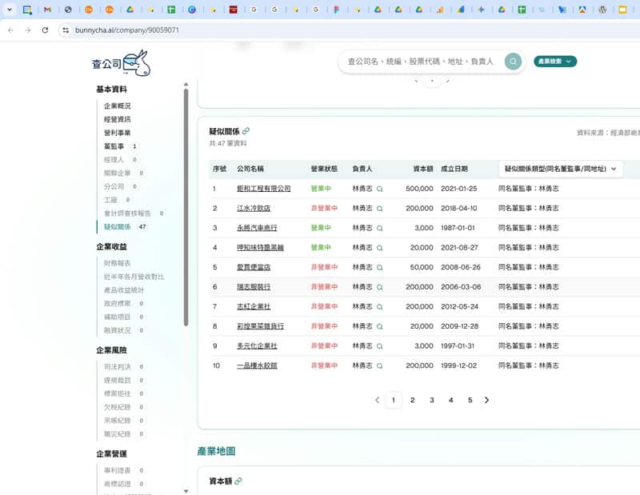Go to next page with right chevron
Viewport: 640px width, 495px height.
click(x=486, y=400)
